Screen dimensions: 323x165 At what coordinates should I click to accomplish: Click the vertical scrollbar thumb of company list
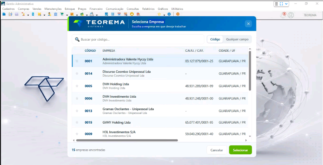[250, 71]
